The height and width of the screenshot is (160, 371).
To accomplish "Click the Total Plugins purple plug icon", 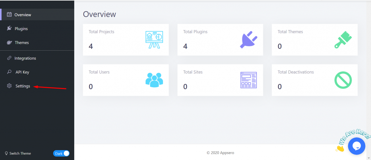I will pos(249,40).
